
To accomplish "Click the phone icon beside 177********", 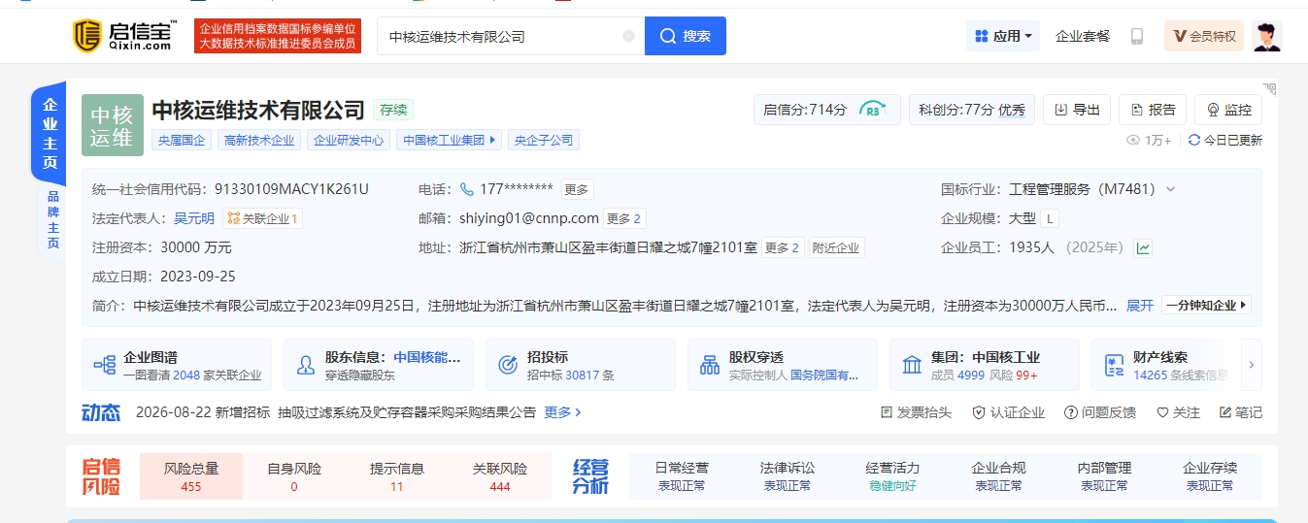I will (467, 189).
